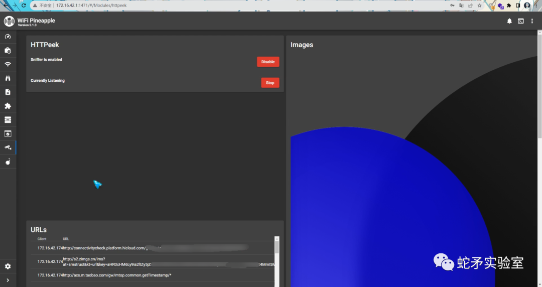Click the Client column header
The height and width of the screenshot is (287, 542).
point(42,239)
